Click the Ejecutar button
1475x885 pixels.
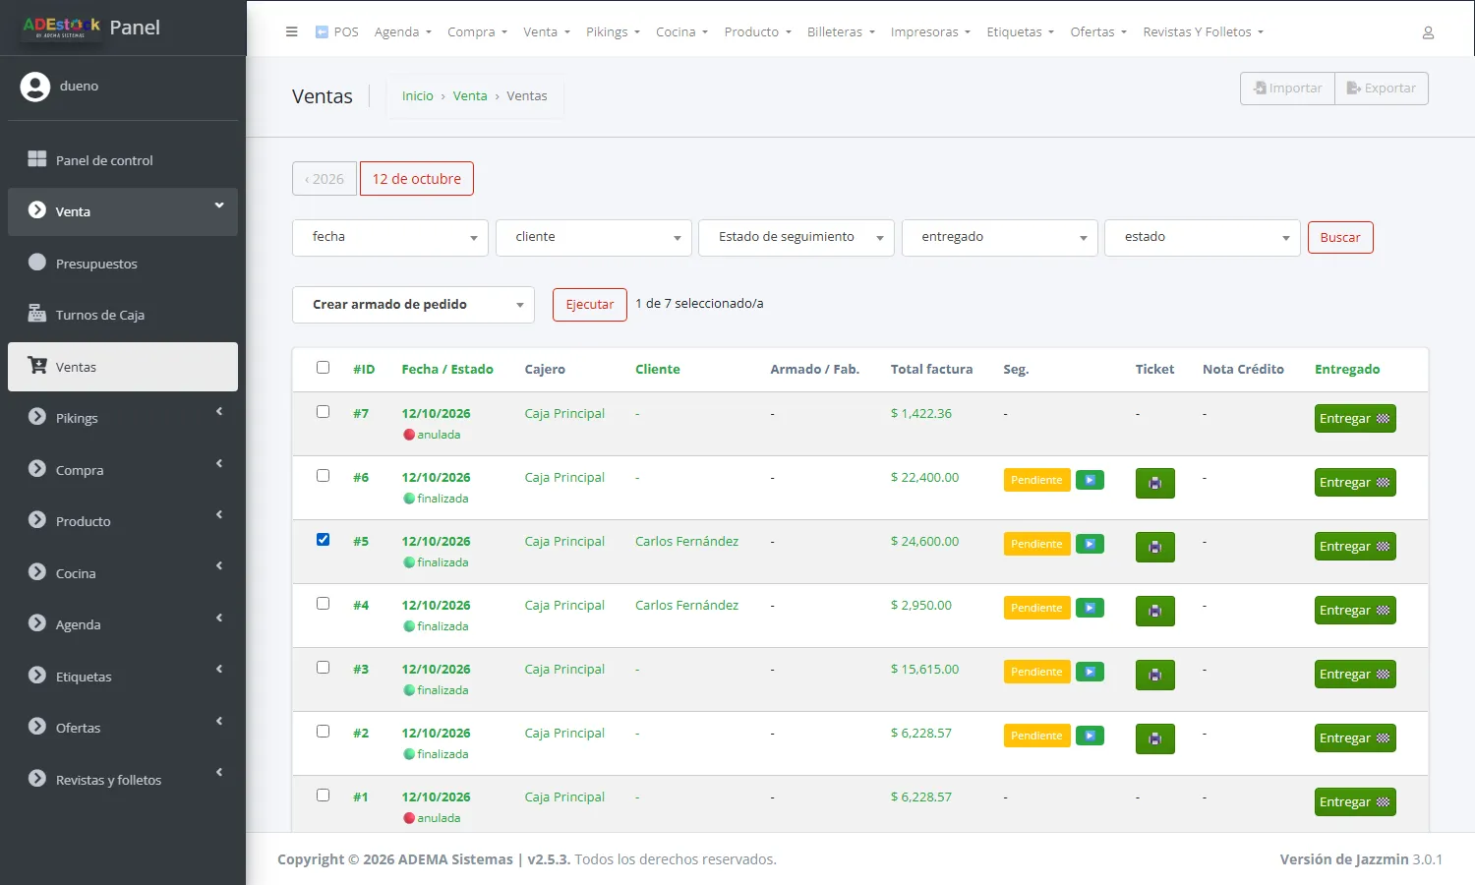pyautogui.click(x=590, y=305)
